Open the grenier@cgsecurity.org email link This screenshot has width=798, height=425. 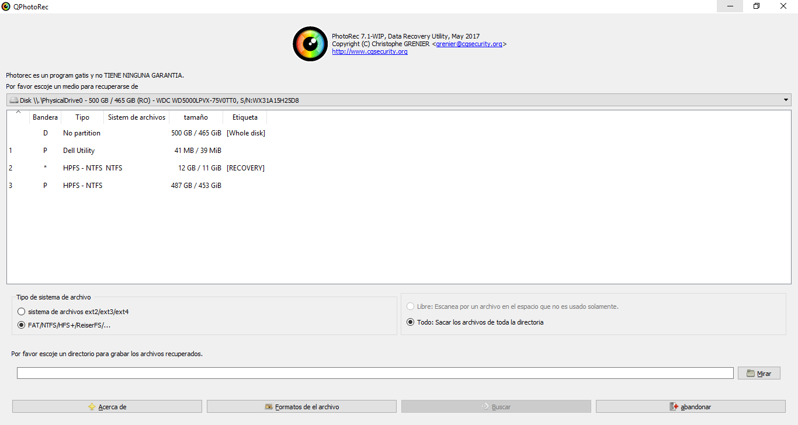tap(469, 44)
